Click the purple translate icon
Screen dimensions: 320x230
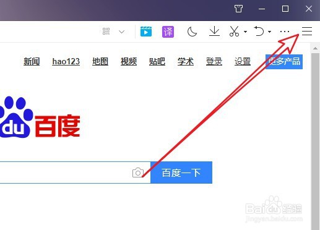(168, 32)
